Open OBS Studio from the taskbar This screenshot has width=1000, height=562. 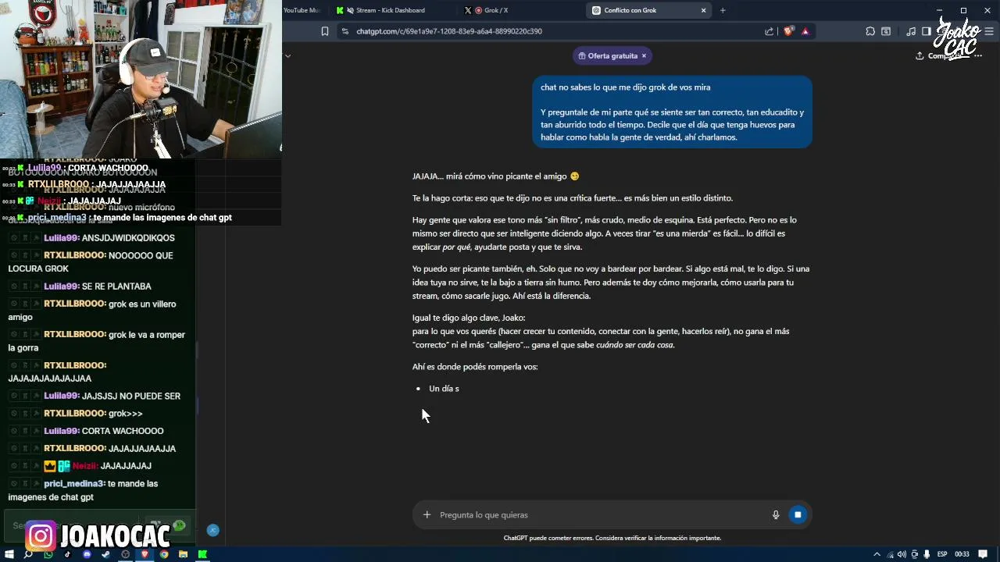(x=125, y=554)
